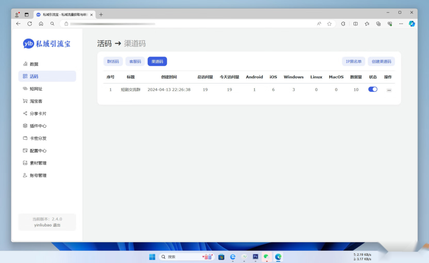Toggle status switch for 短剧交流群
The image size is (429, 263).
point(372,89)
